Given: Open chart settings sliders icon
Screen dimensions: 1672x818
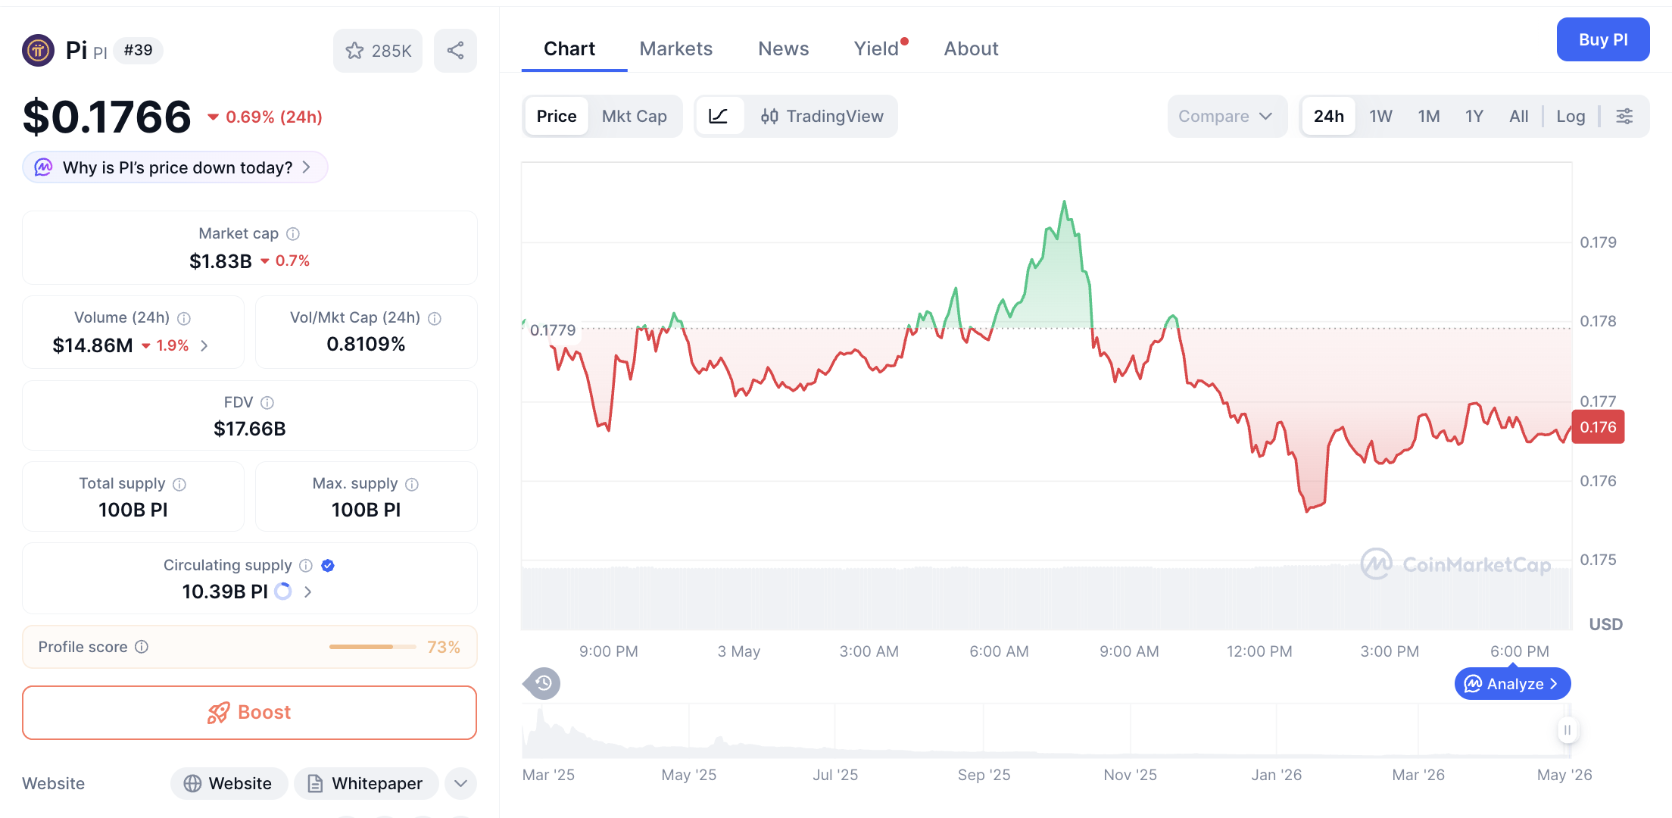Looking at the screenshot, I should click(x=1624, y=116).
